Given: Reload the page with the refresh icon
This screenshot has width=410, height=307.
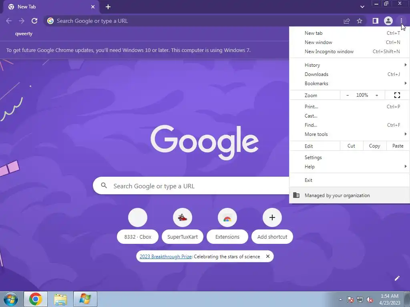Looking at the screenshot, I should click(34, 21).
